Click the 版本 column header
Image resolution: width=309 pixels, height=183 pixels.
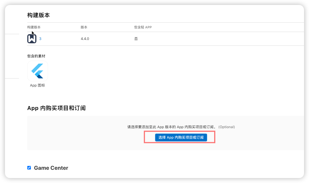(x=84, y=27)
